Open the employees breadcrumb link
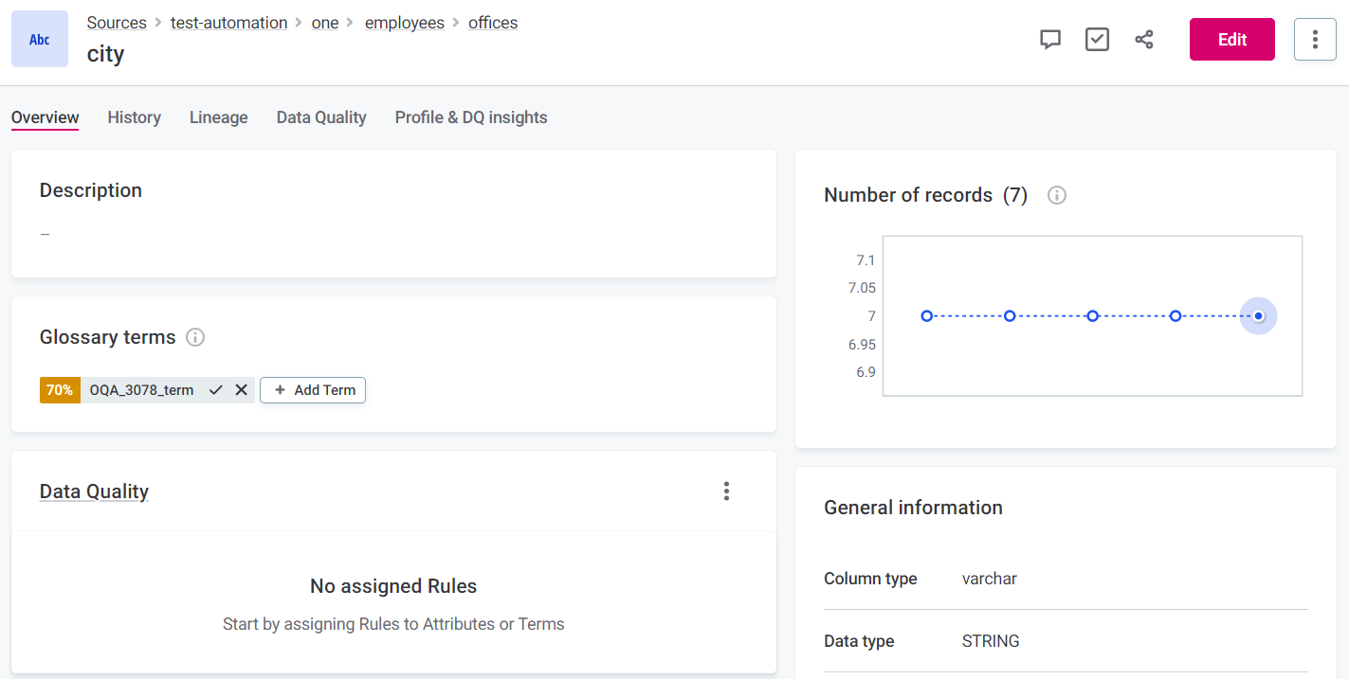1349x679 pixels. click(x=404, y=23)
